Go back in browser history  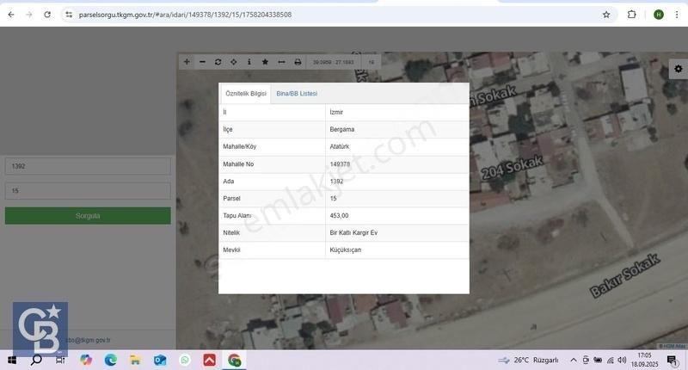click(x=11, y=15)
